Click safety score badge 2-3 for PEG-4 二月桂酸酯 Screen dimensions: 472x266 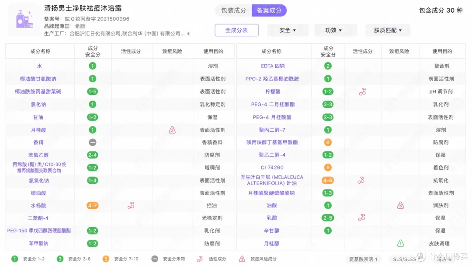point(328,104)
